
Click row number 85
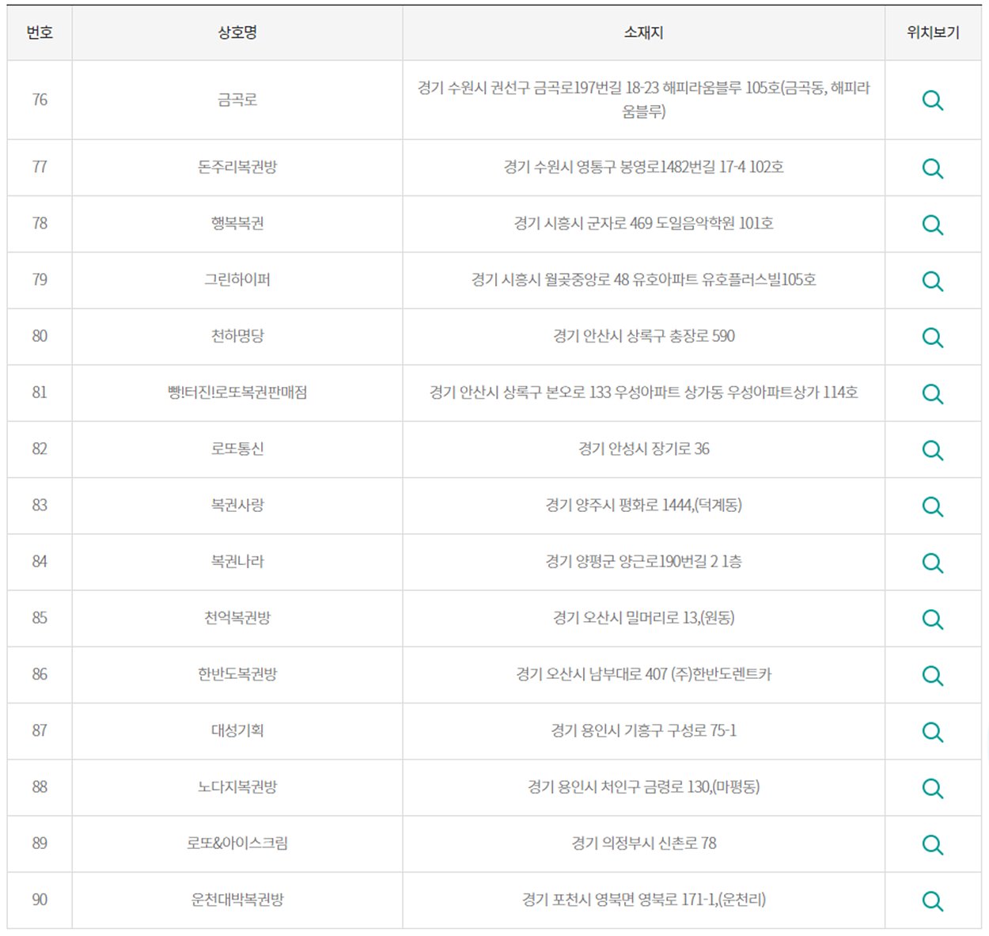click(x=40, y=617)
